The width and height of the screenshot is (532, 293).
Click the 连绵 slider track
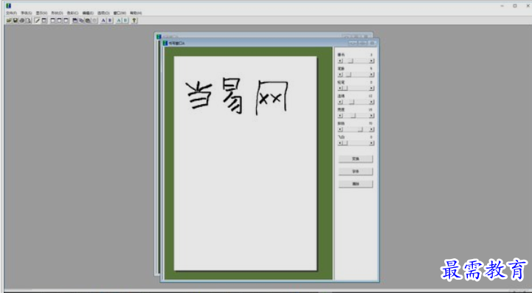(356, 102)
